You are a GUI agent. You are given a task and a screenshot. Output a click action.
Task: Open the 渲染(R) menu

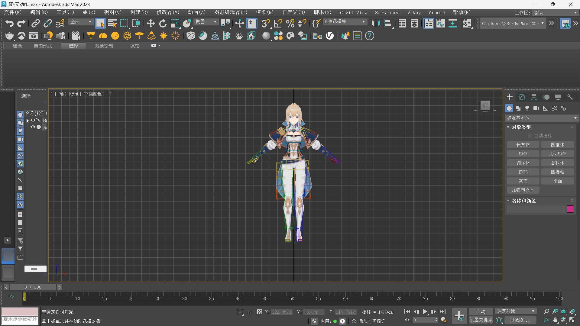point(265,12)
